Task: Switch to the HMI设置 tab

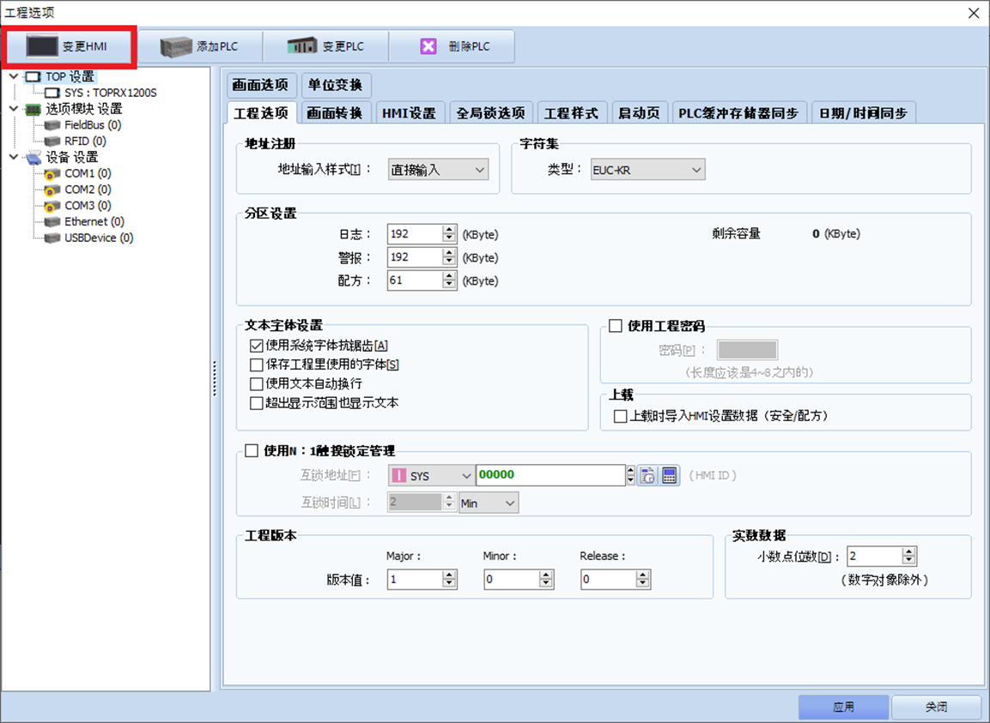Action: (x=409, y=113)
